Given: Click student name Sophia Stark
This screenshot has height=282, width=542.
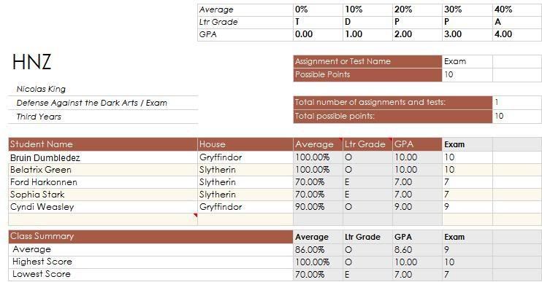Looking at the screenshot, I should coord(37,195).
